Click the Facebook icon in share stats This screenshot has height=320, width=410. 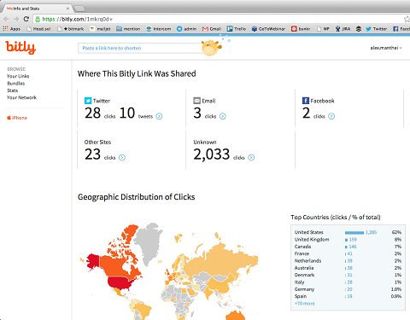click(x=306, y=101)
